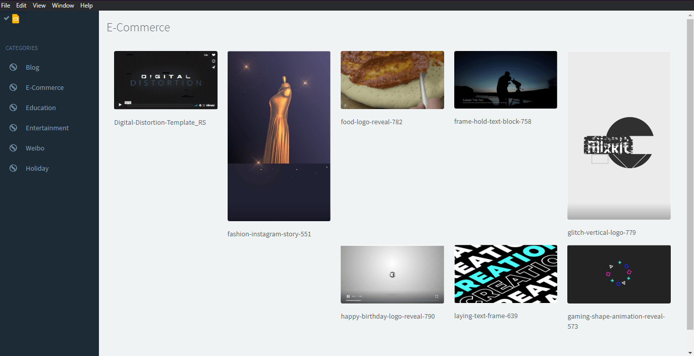Click the checkmark icon beside the logo

pos(7,18)
